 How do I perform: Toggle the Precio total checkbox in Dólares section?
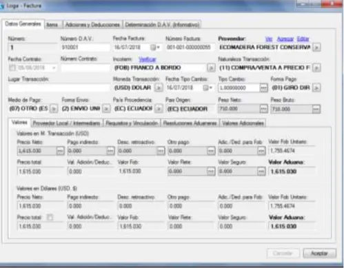pyautogui.click(x=50, y=217)
